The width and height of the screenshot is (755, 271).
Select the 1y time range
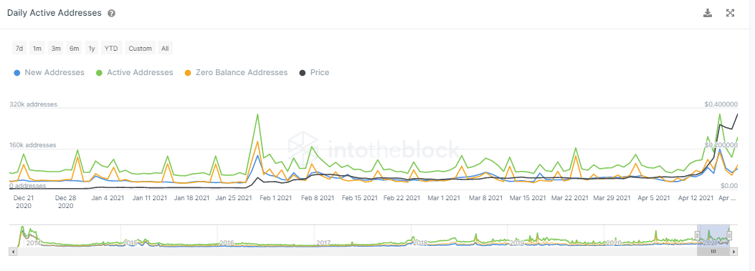pos(92,48)
